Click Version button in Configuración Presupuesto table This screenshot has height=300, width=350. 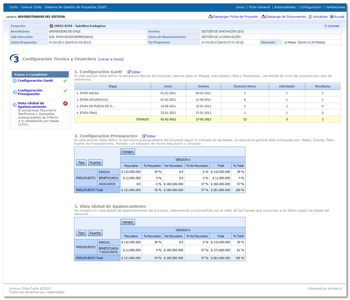(x=127, y=152)
